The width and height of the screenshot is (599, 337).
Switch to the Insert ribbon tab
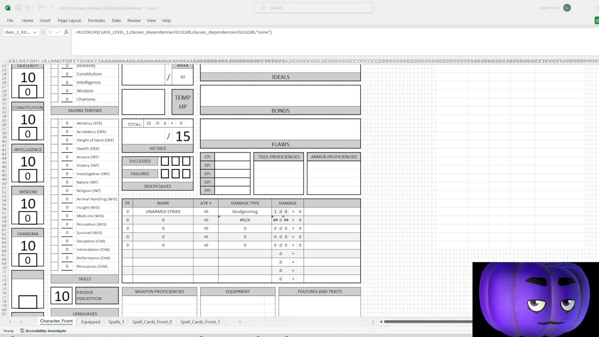click(x=45, y=21)
